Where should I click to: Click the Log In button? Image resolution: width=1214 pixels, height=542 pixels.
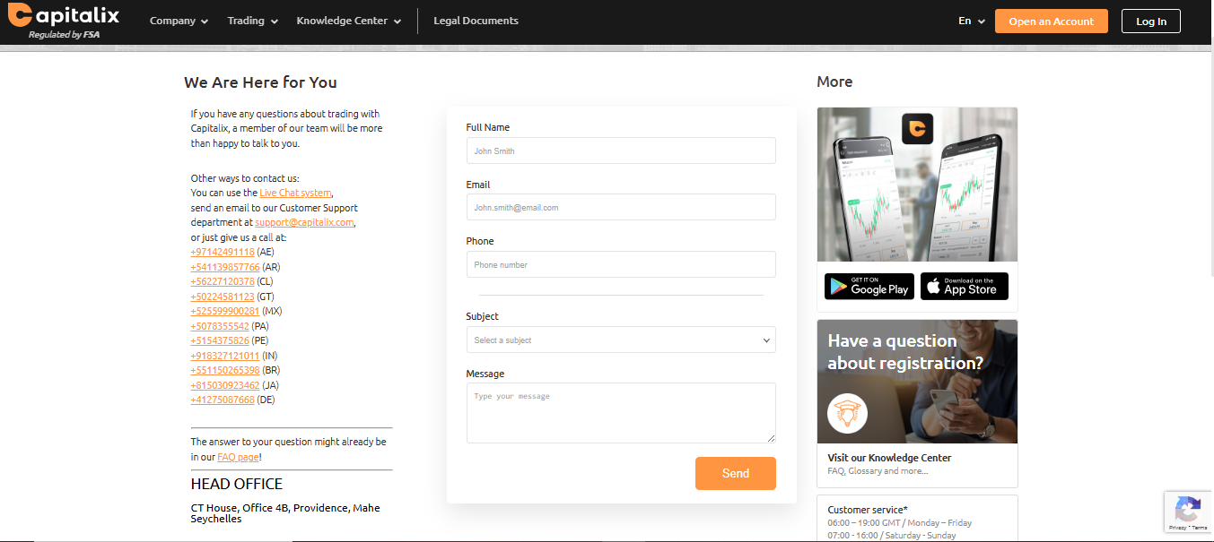point(1151,22)
